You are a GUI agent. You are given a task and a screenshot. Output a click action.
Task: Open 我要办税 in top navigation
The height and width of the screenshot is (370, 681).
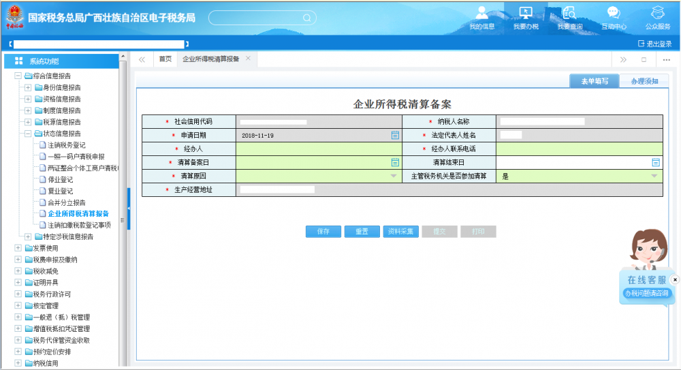[526, 18]
